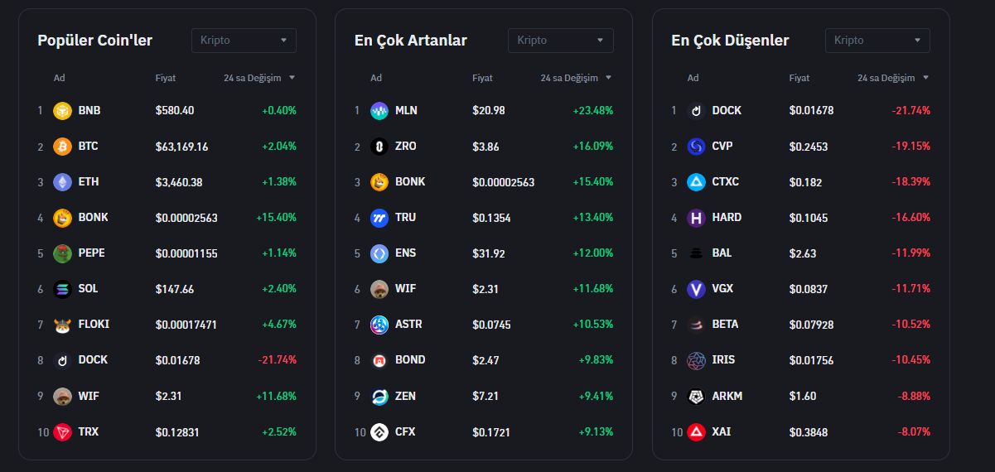995x472 pixels.
Task: Open Kripto dropdown in En Çok Artanlar
Action: 560,41
